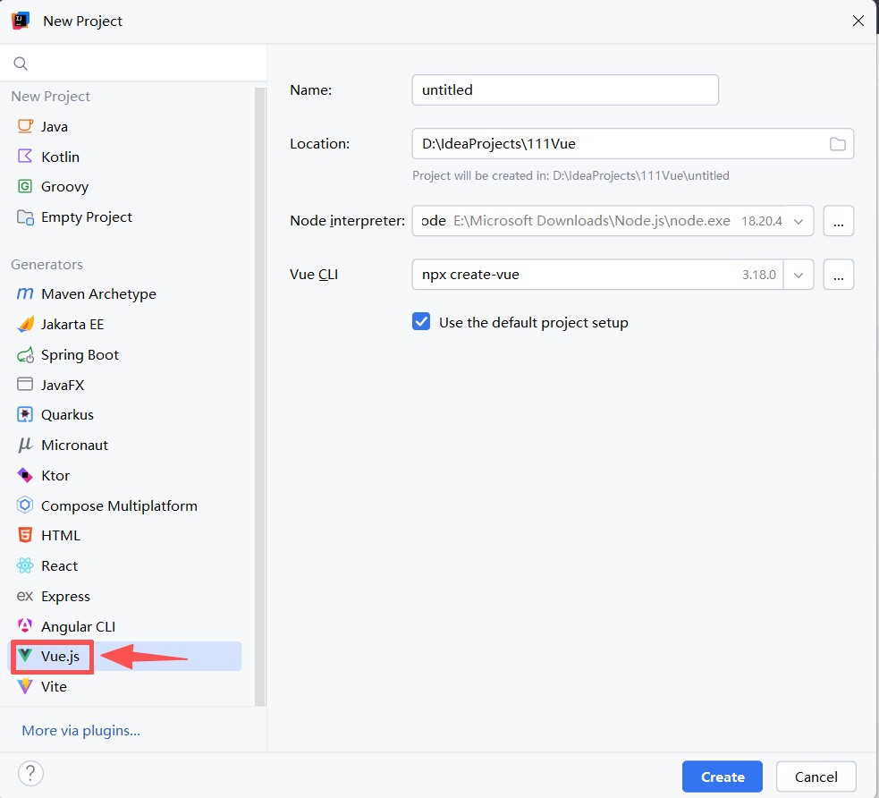879x798 pixels.
Task: Click the project type search field
Action: (x=143, y=64)
